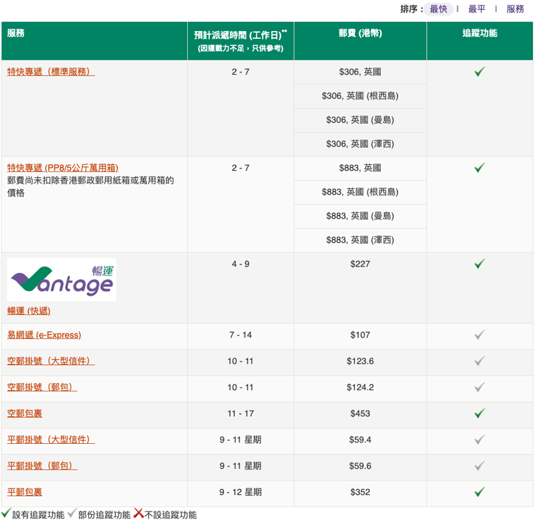
Task: Click green checkmark in PP8/5公斤萬用箱 row
Action: [x=479, y=168]
